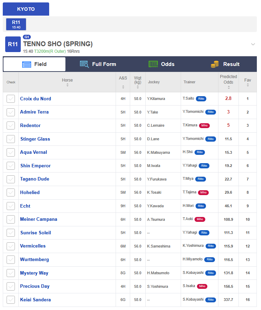
Task: Click T3200m(R Outer) course text
Action: pyautogui.click(x=50, y=51)
